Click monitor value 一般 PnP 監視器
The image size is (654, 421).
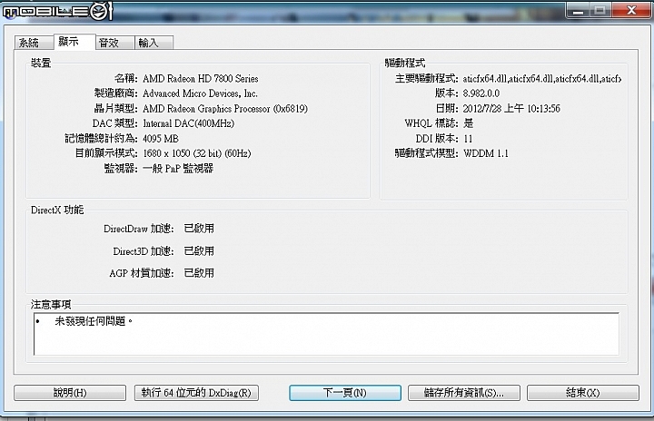[x=178, y=169]
